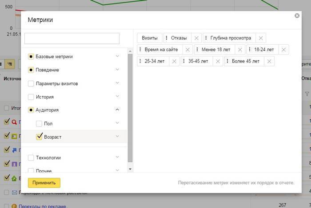Expand the Базовые метрики group

coord(117,56)
